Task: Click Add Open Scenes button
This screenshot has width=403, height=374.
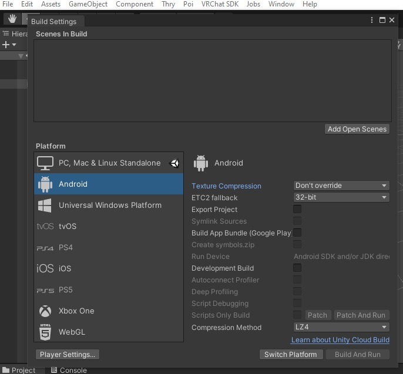Action: coord(357,129)
